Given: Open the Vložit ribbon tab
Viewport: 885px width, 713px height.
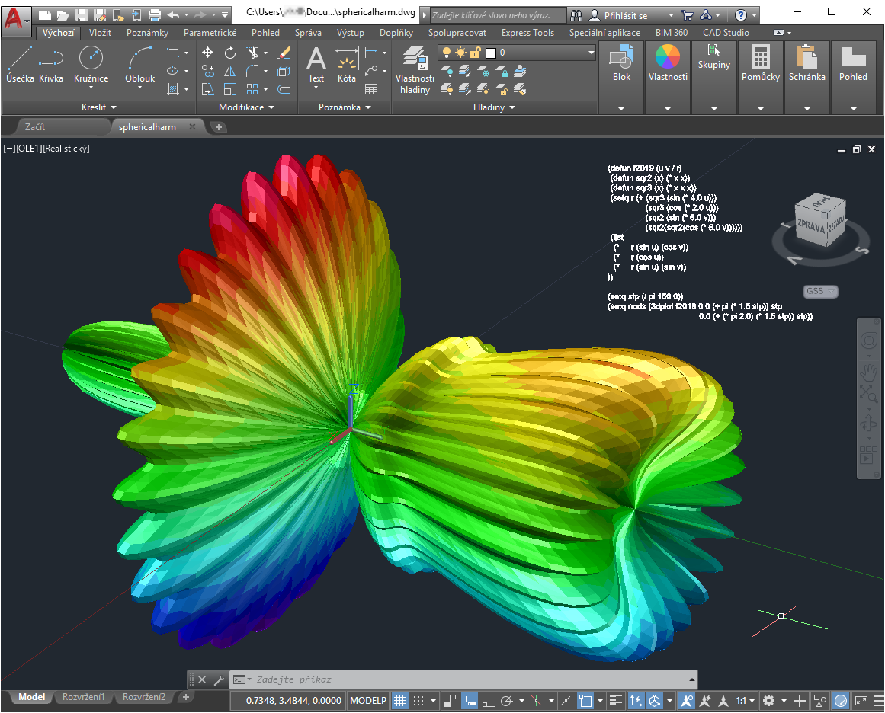Looking at the screenshot, I should click(100, 33).
